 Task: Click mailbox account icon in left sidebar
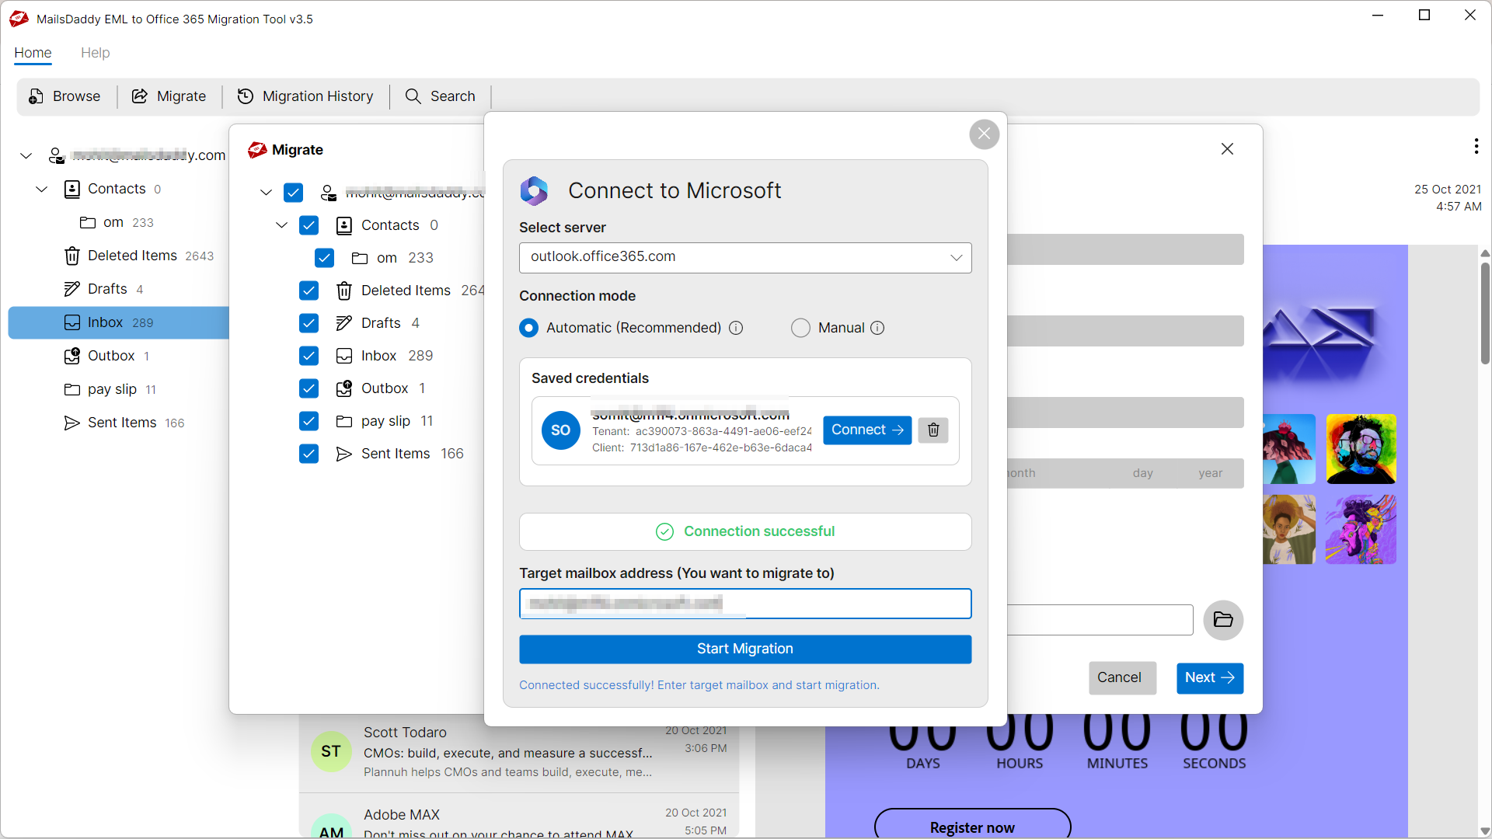pos(56,156)
